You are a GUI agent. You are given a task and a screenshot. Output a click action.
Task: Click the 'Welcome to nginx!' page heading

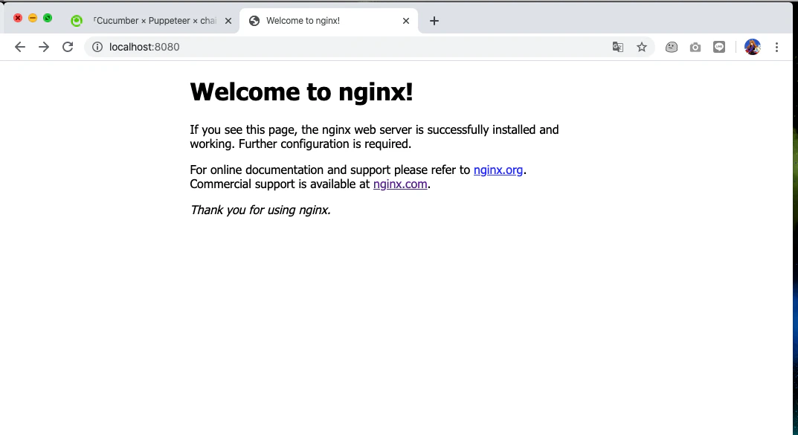[301, 92]
